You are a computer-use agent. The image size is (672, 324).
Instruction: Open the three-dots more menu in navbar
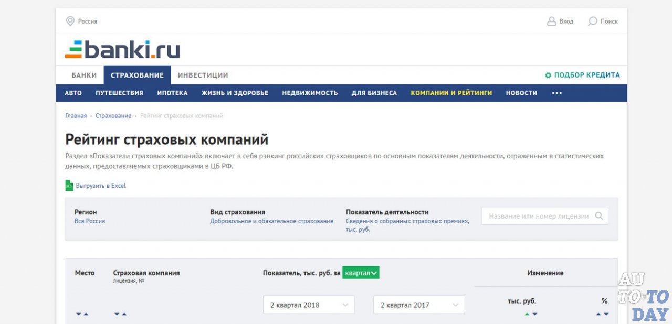point(557,93)
